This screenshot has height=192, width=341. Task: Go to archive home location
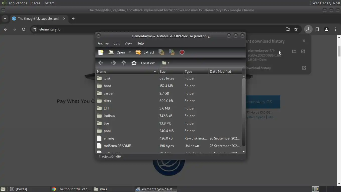[x=134, y=63]
